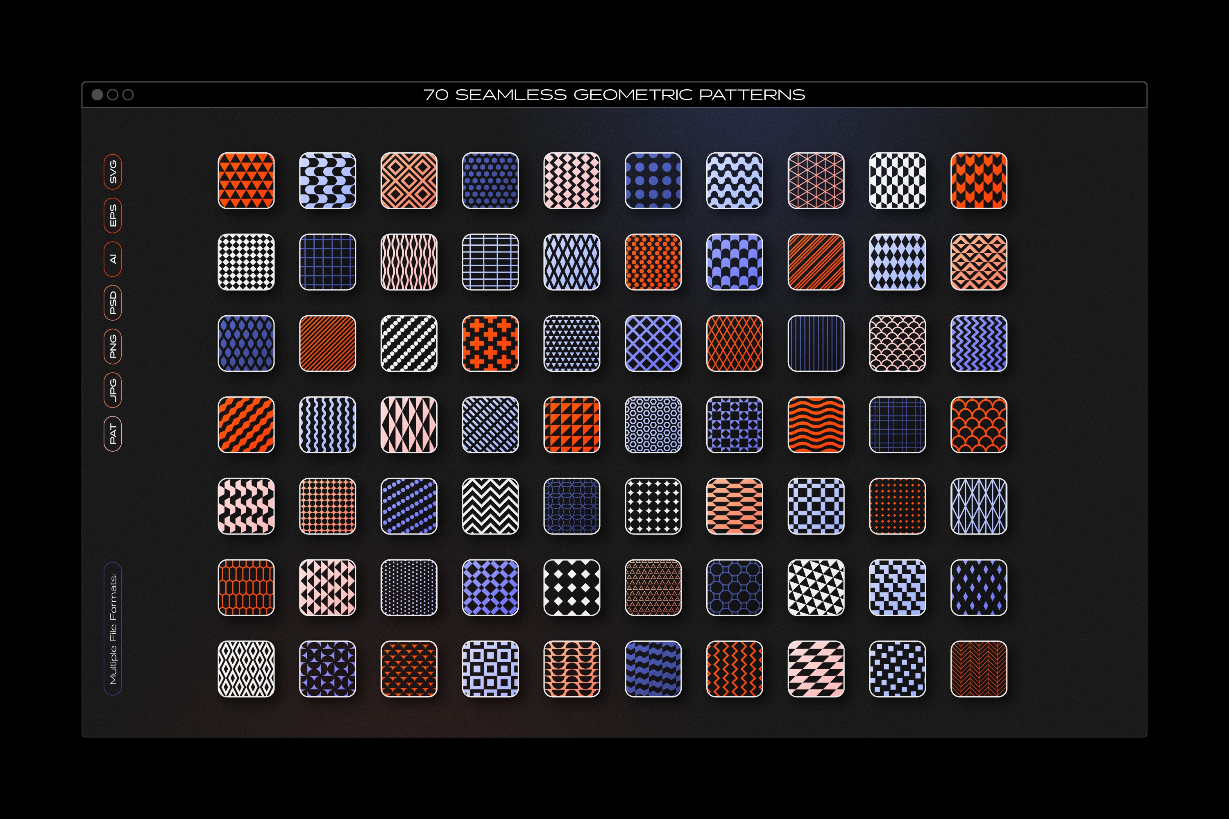
Task: Click the JPG format pill
Action: [x=113, y=390]
